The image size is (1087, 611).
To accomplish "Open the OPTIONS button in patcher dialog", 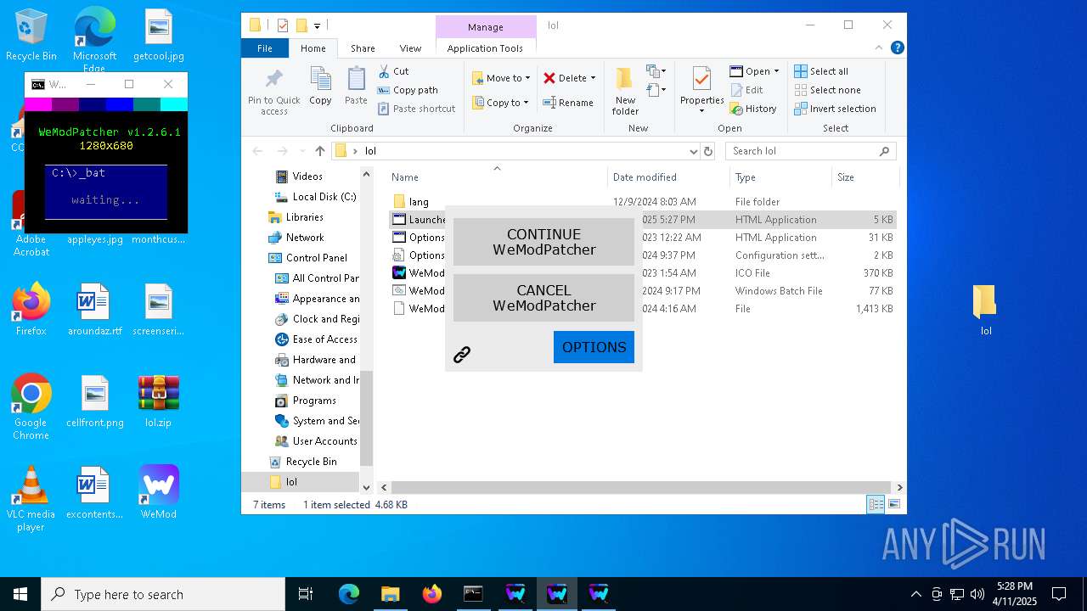I will point(594,347).
